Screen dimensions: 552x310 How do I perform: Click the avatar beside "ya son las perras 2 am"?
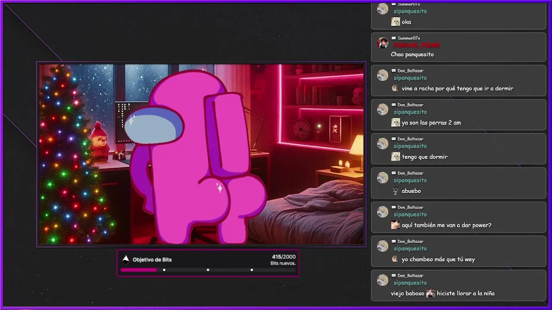pyautogui.click(x=383, y=109)
